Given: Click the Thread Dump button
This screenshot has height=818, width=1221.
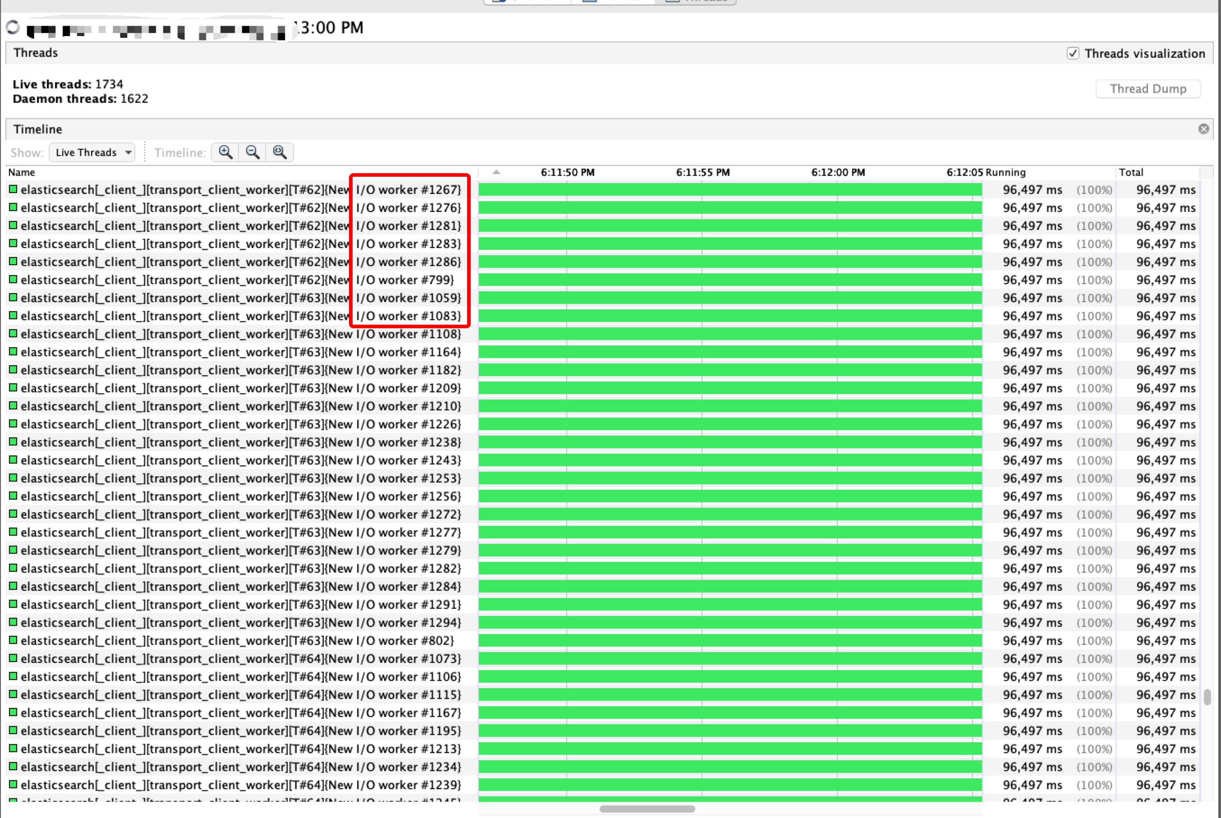Looking at the screenshot, I should (1148, 89).
